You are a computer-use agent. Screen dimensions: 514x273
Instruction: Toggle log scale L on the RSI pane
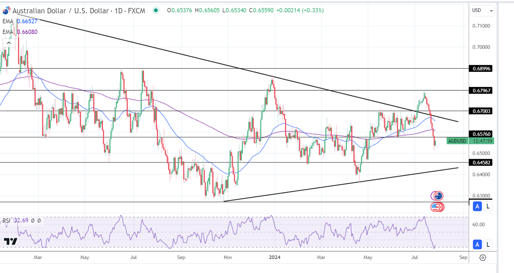pyautogui.click(x=488, y=244)
